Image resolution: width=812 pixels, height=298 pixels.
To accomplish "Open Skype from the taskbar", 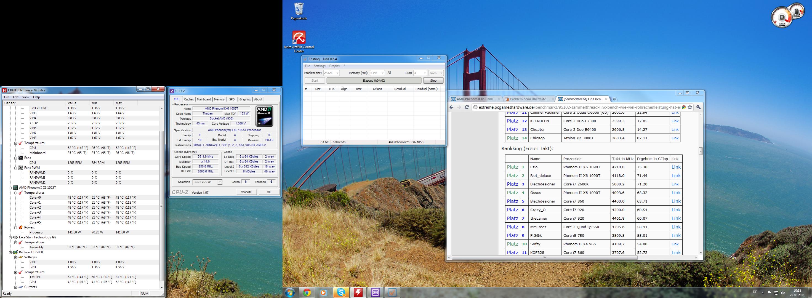I will (x=341, y=293).
